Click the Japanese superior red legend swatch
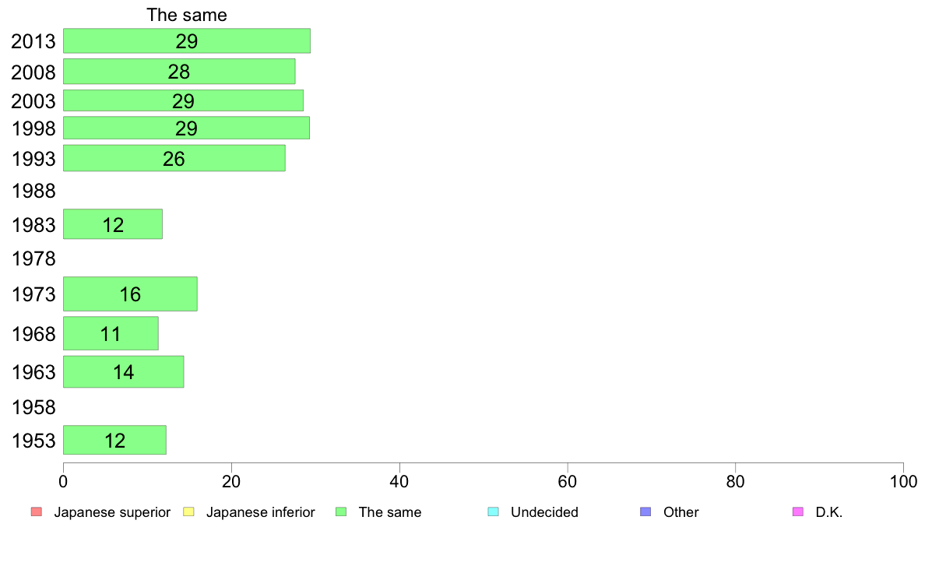This screenshot has width=925, height=573. (x=37, y=511)
